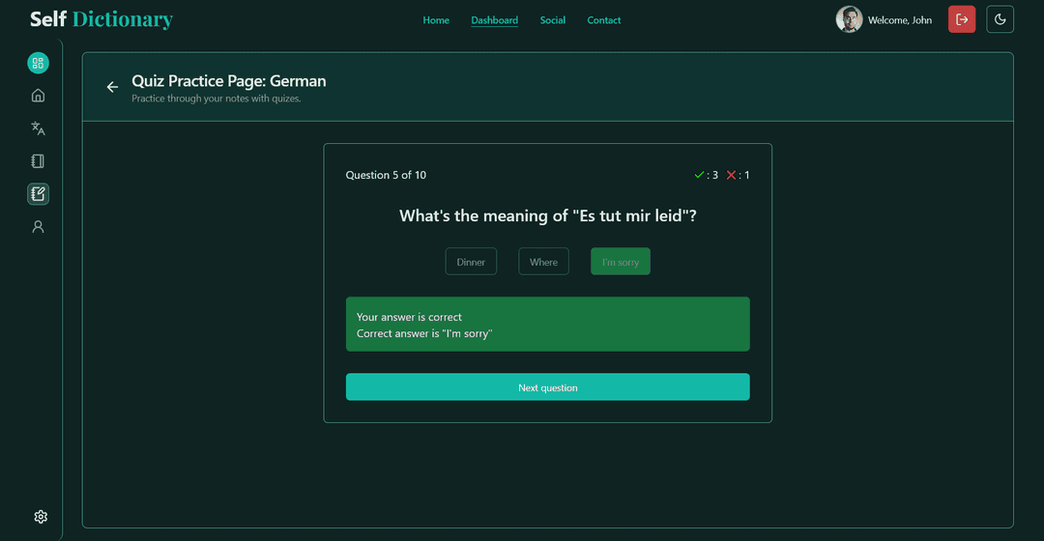
Task: Open the notebook icon in sidebar
Action: [x=38, y=161]
